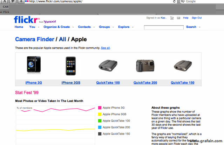
Task: Click the blue Apple QuickTake 200 swatch
Action: pyautogui.click(x=100, y=127)
